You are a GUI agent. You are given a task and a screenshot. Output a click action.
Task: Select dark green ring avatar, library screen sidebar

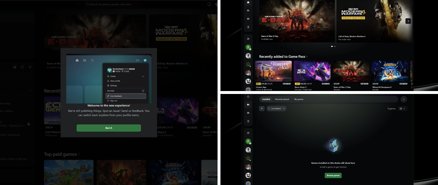[248, 158]
